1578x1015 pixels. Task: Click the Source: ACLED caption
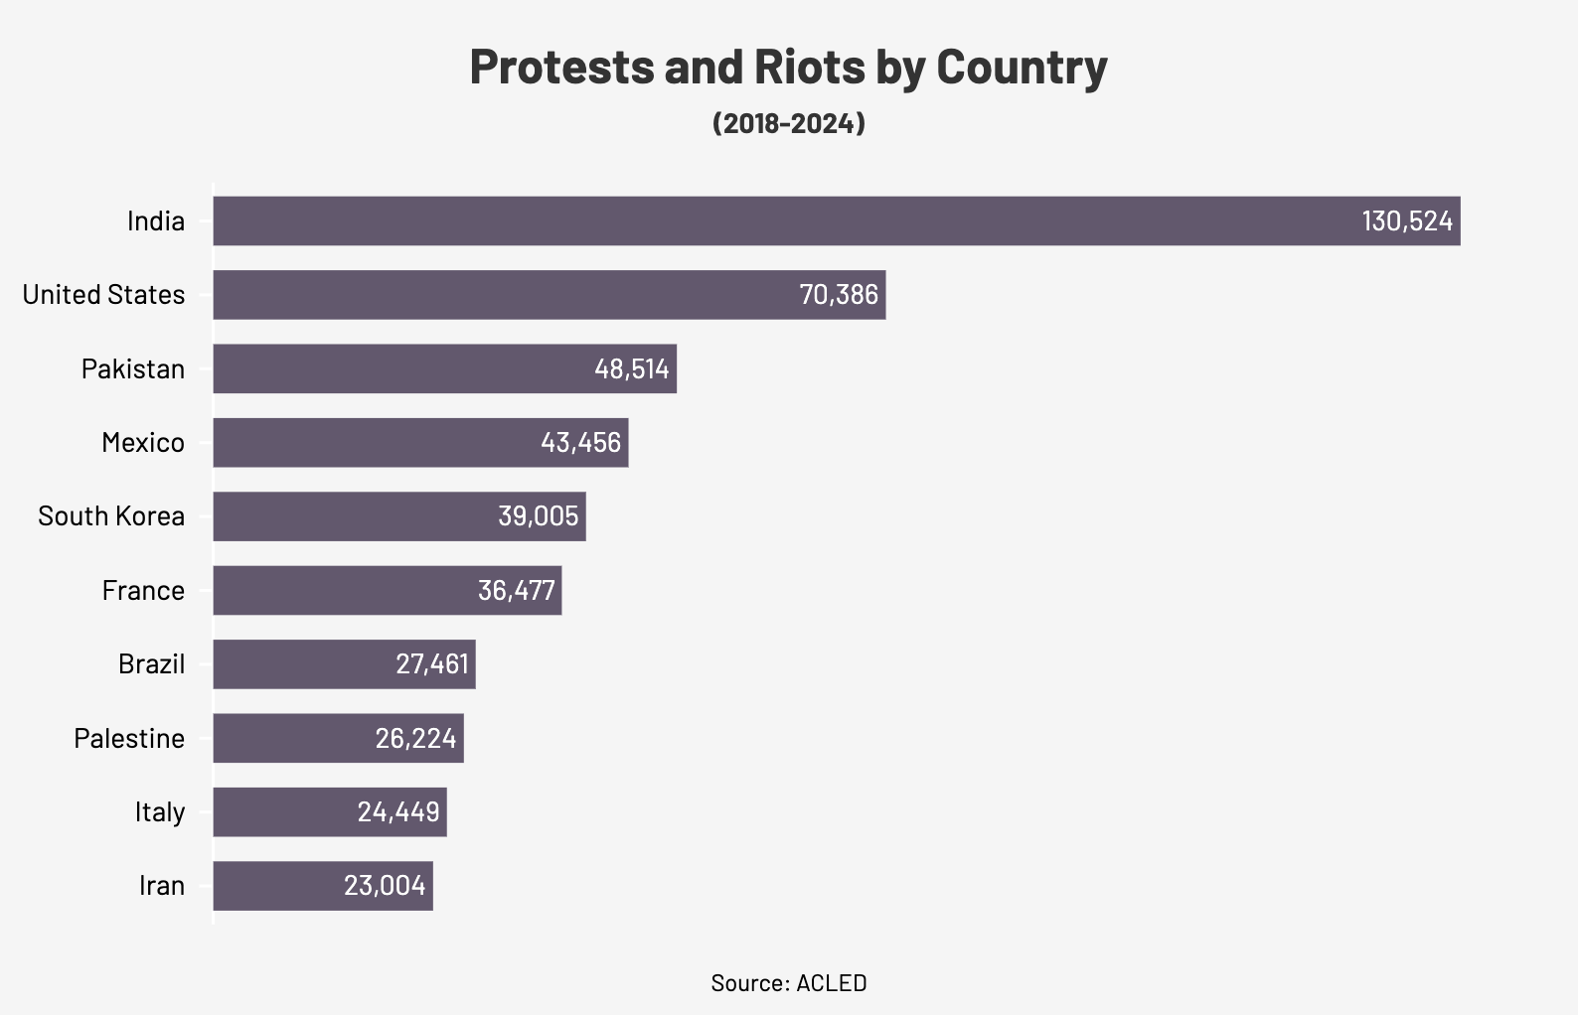pyautogui.click(x=788, y=983)
